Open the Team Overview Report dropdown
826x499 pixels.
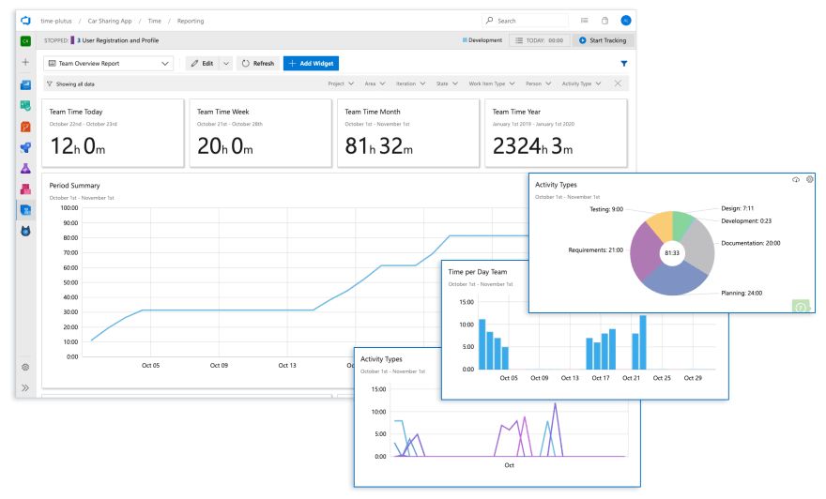pyautogui.click(x=108, y=63)
